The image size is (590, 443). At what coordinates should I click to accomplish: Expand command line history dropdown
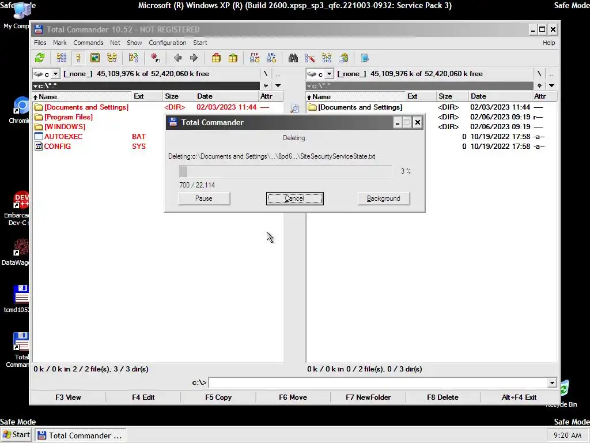[552, 383]
